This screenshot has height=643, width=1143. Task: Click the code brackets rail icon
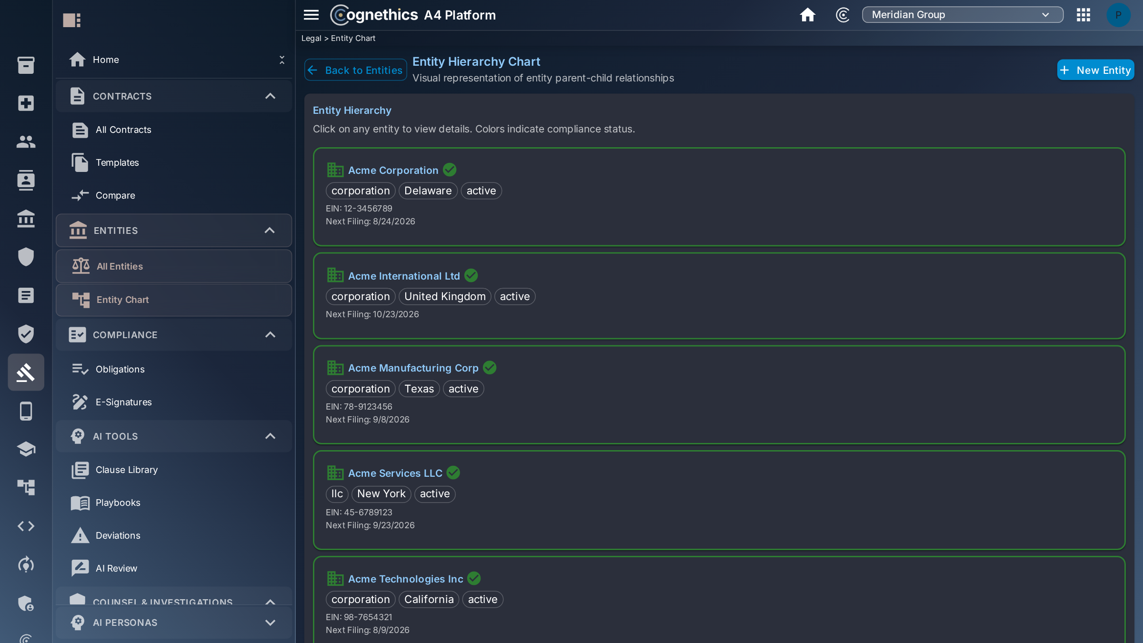[x=26, y=526]
